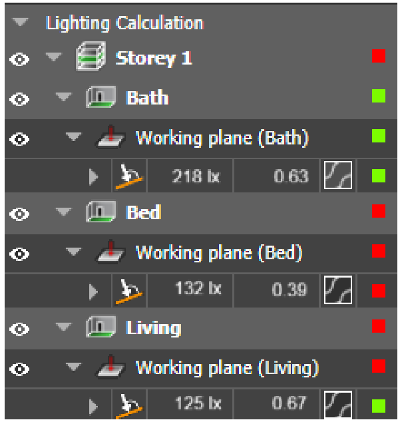Open isolines icon in 218 lx row

338,175
